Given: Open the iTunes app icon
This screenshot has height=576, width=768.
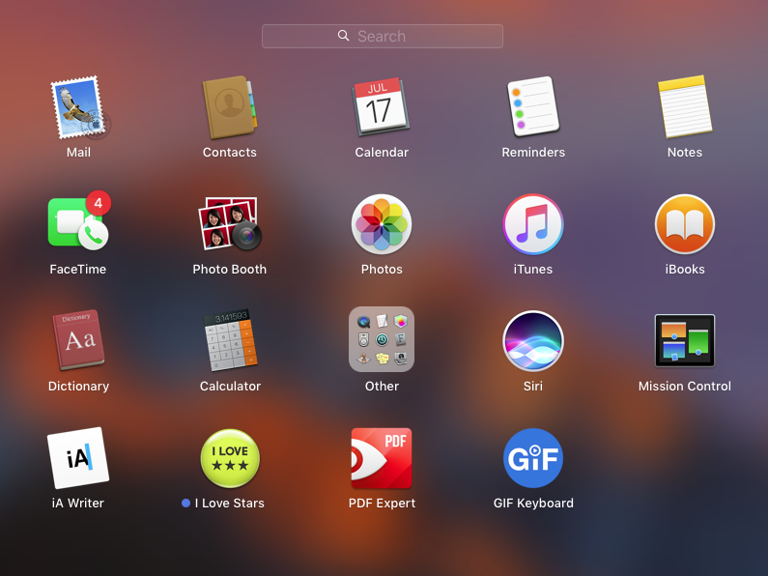Looking at the screenshot, I should tap(533, 224).
